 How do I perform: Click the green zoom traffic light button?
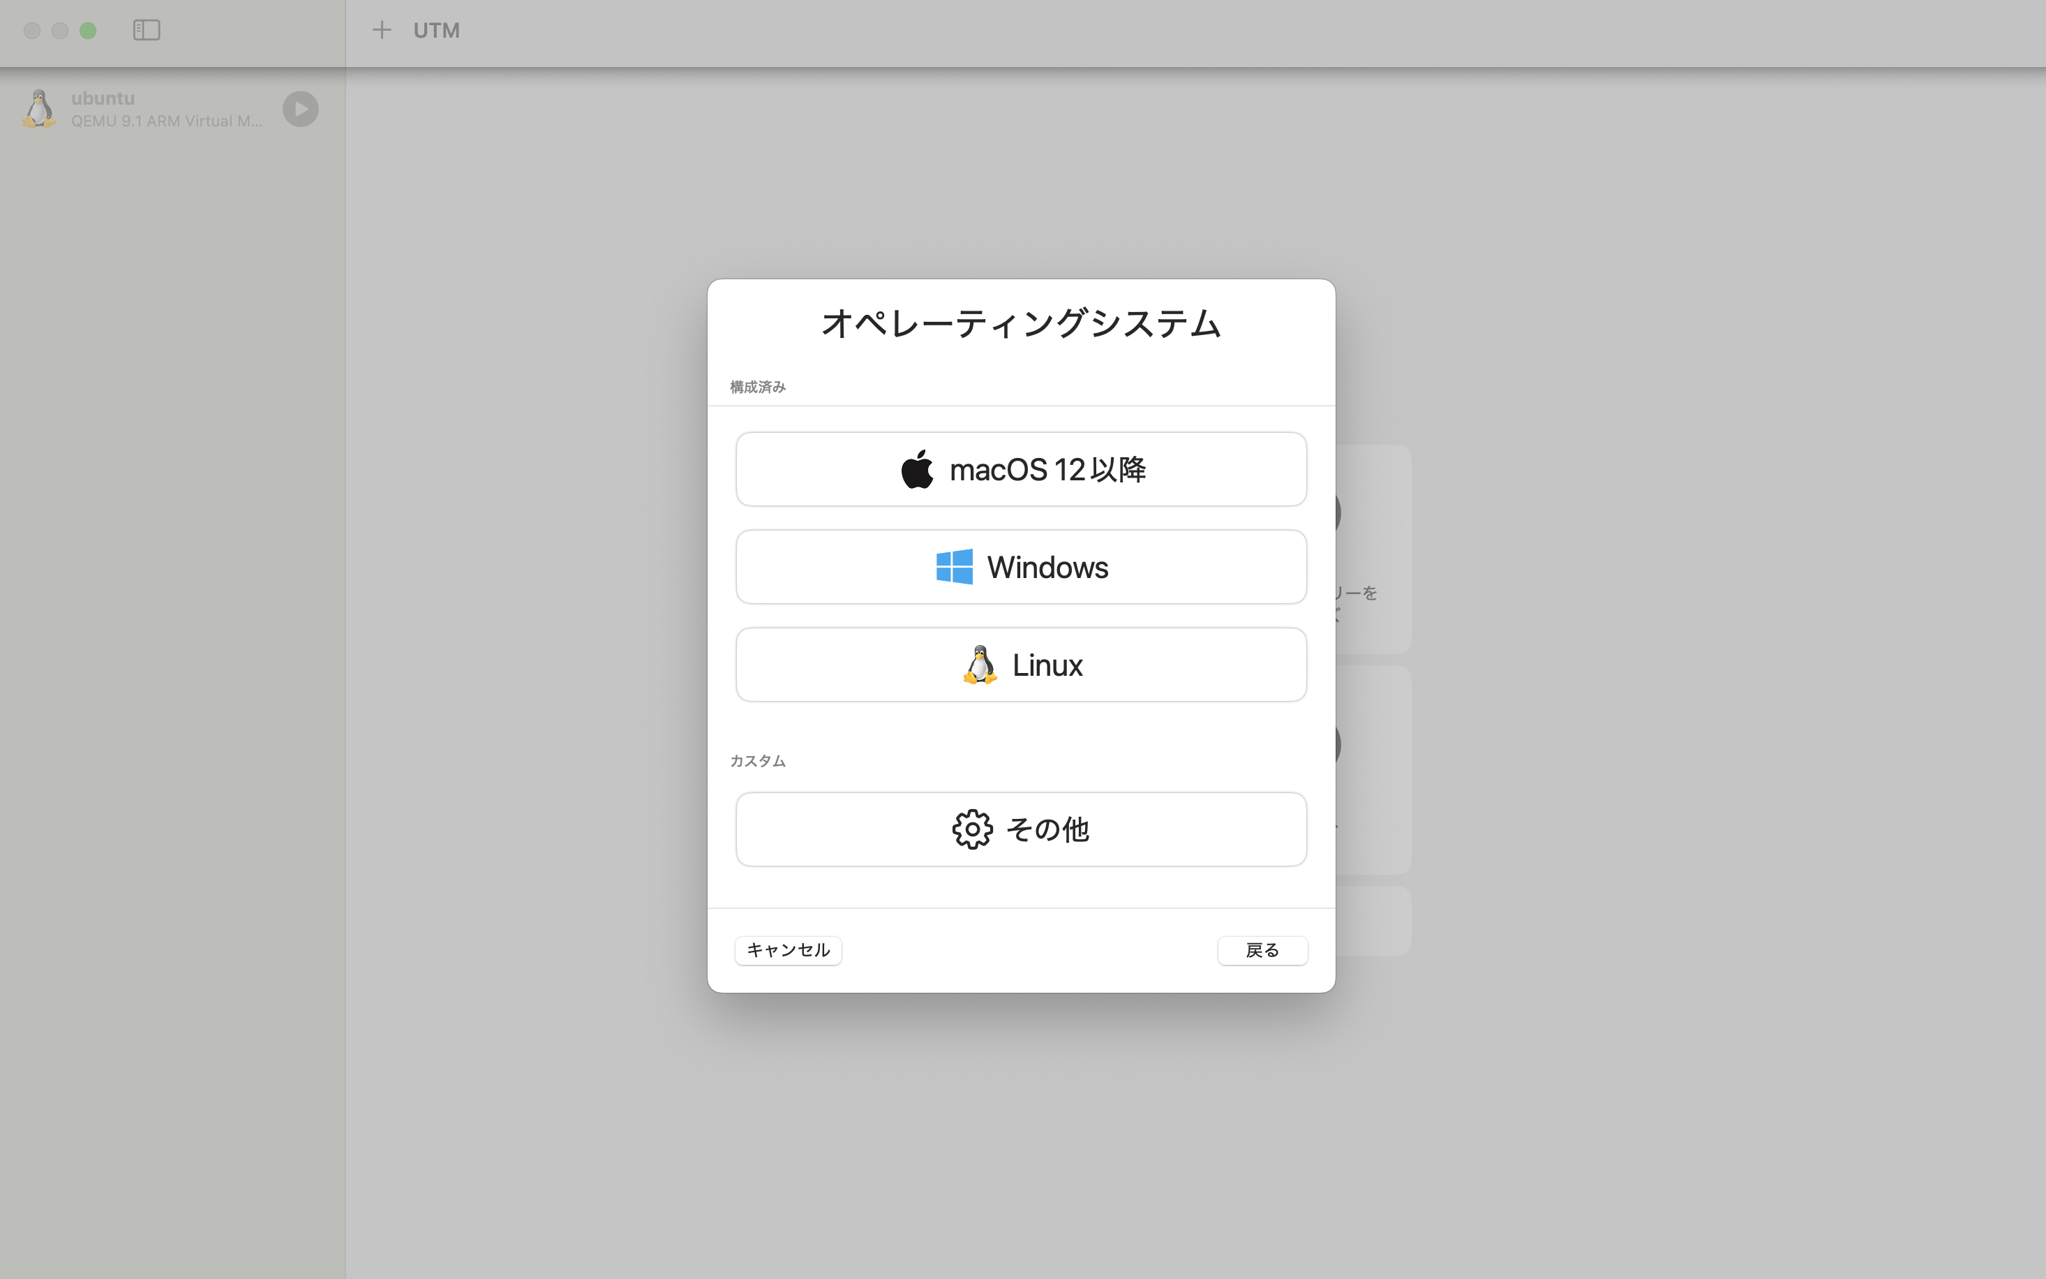pos(88,31)
